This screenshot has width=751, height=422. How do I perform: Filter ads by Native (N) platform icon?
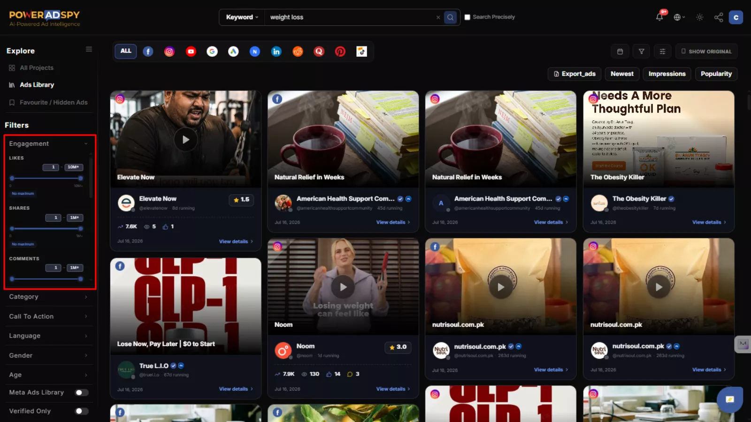[255, 52]
